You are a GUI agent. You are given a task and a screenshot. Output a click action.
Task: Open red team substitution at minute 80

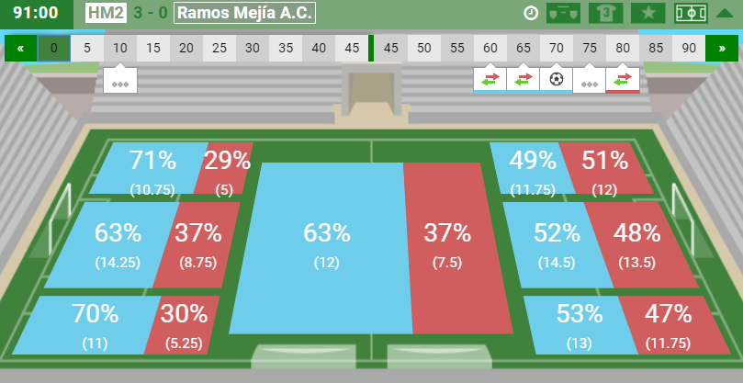(623, 80)
